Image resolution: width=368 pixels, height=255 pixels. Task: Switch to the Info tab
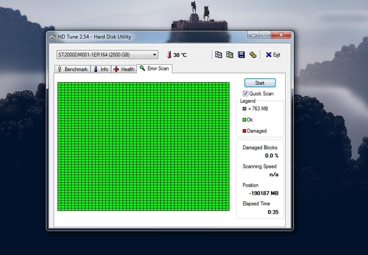(101, 69)
